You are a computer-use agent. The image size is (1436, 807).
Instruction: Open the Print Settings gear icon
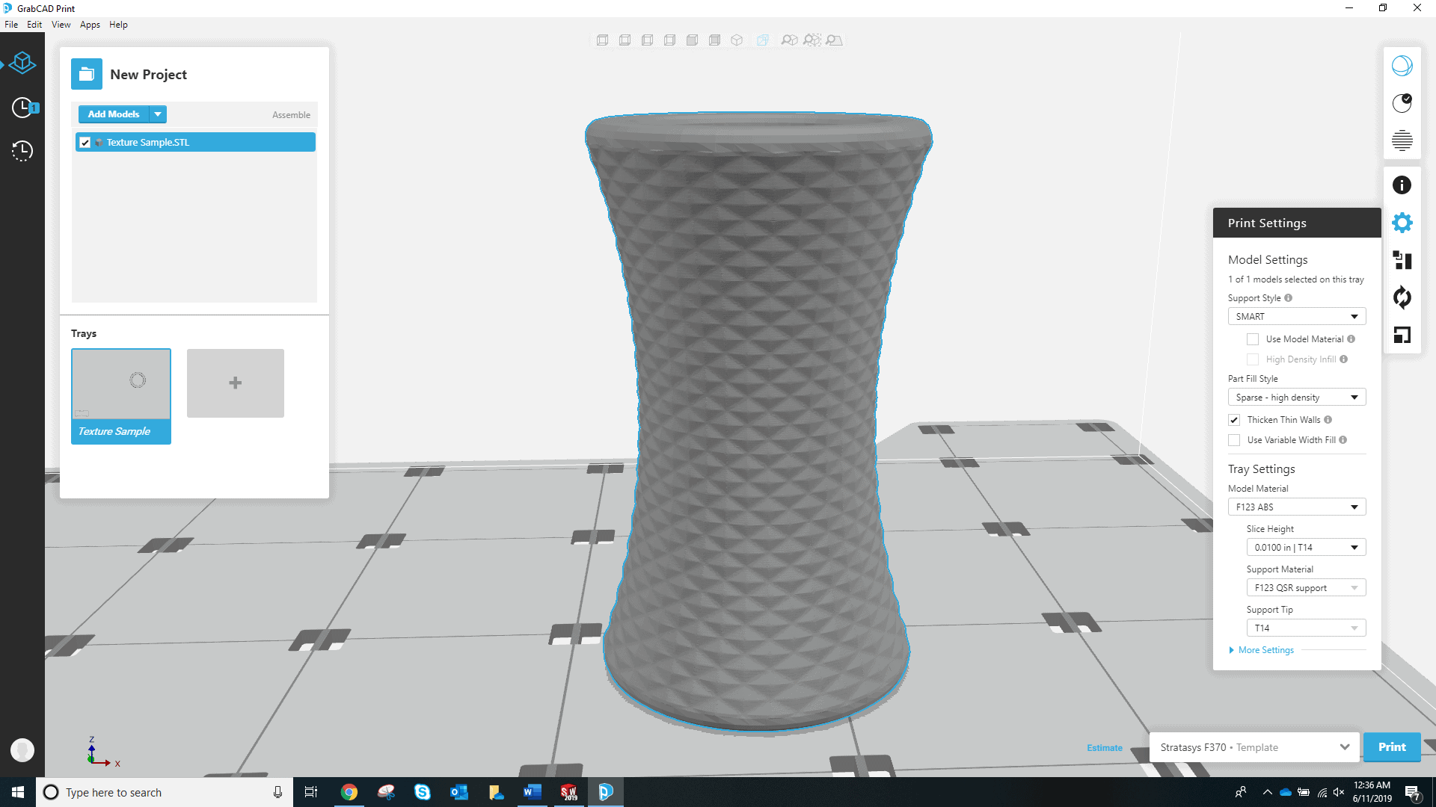click(1402, 223)
